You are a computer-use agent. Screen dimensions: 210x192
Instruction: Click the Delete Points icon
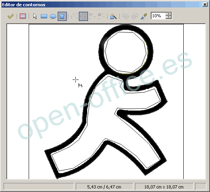click(101, 16)
